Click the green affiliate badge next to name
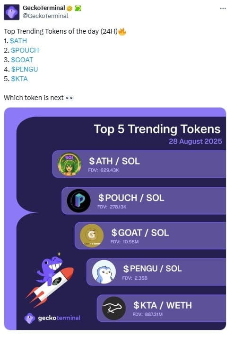Viewport: 234px width, 338px height. [78, 8]
